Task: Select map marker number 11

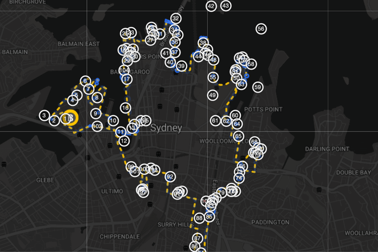Action: 121,132
